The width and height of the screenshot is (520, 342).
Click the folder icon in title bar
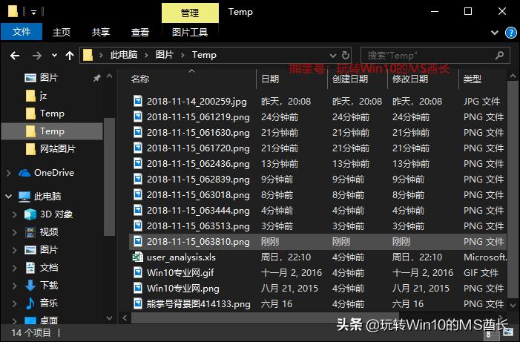click(x=13, y=12)
